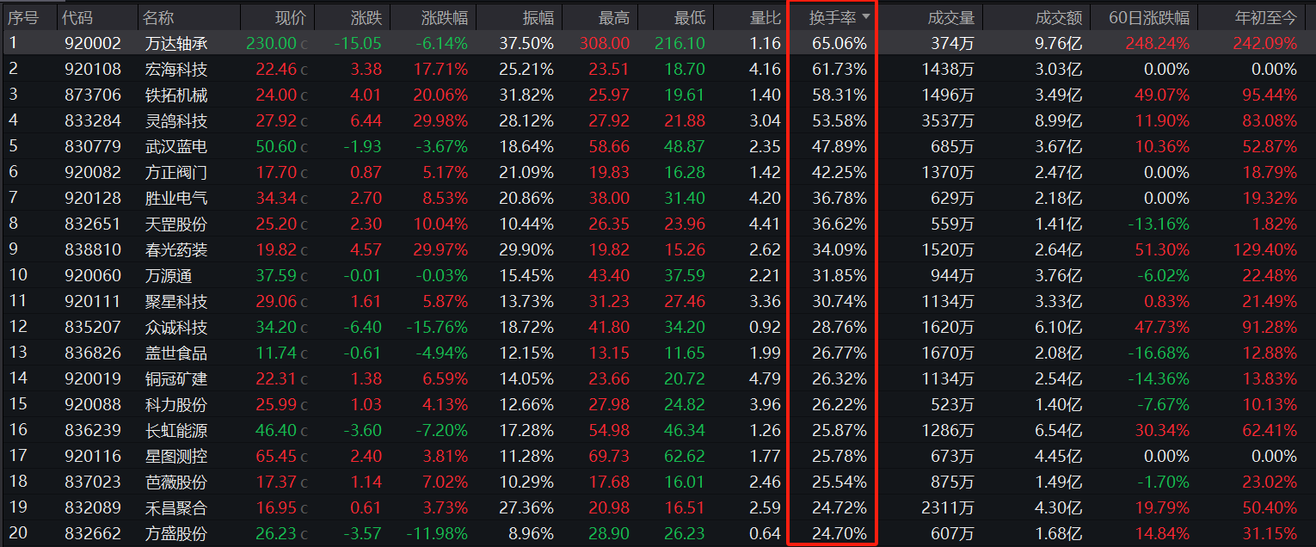Click change percent -15.76%

pyautogui.click(x=437, y=327)
